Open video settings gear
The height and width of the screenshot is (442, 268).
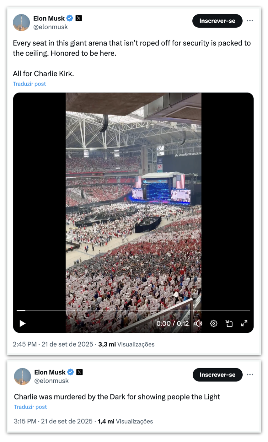pyautogui.click(x=214, y=323)
